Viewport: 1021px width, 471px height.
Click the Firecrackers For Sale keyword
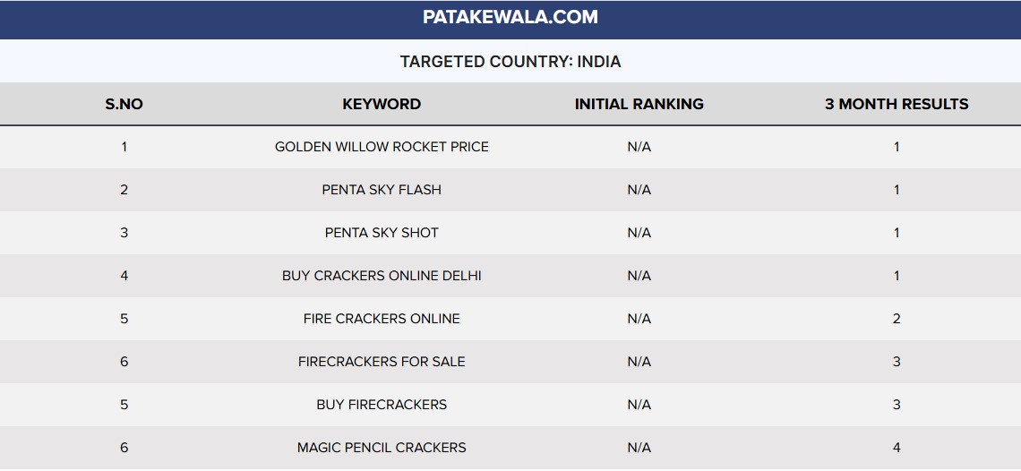point(382,362)
